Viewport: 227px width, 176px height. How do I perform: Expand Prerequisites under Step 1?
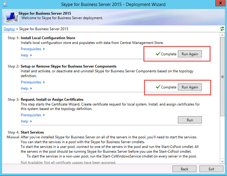click(33, 49)
